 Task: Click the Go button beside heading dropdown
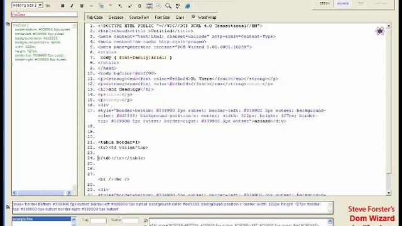48,6
